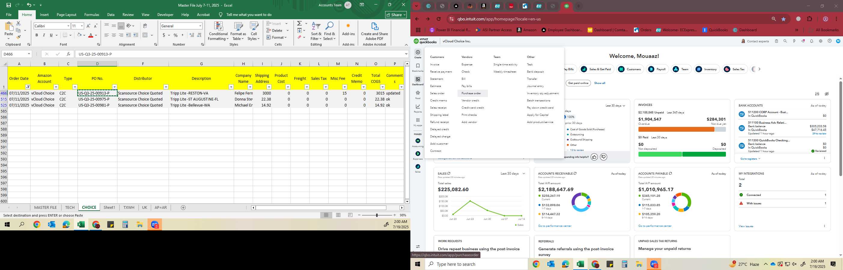This screenshot has height=270, width=843.
Task: Toggle Underline formatting in Excel ribbon
Action: click(51, 35)
